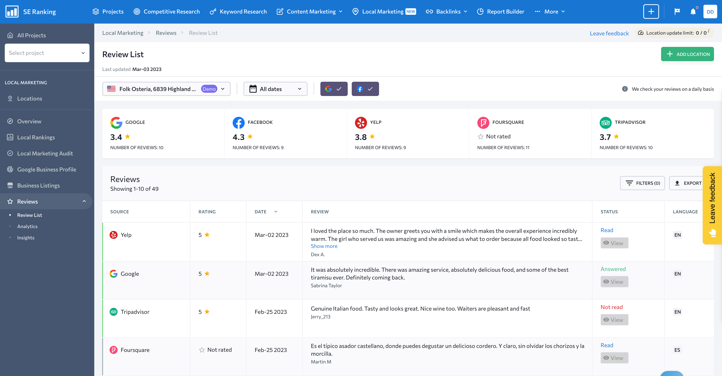
Task: Click Show more in Dex A. review
Action: tap(324, 246)
